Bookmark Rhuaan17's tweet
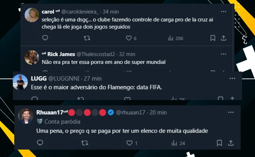The width and height of the screenshot is (255, 157). pyautogui.click(x=219, y=143)
